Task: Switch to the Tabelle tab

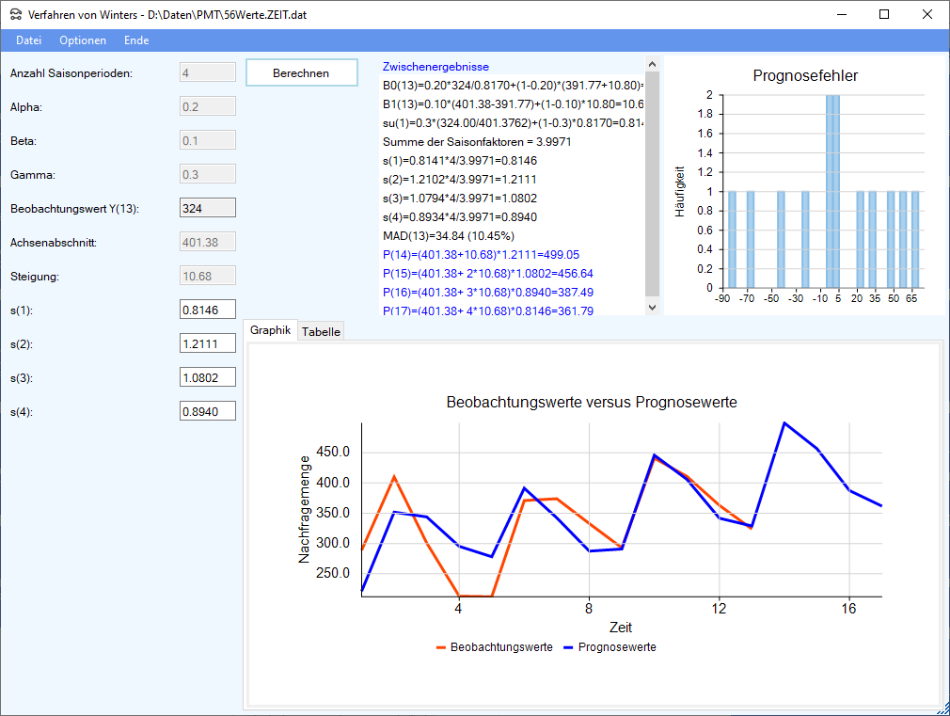Action: point(322,331)
